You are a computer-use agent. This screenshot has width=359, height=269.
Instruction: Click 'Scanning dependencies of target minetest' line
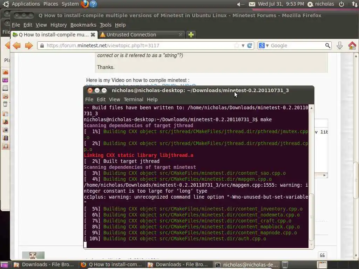[x=140, y=167]
